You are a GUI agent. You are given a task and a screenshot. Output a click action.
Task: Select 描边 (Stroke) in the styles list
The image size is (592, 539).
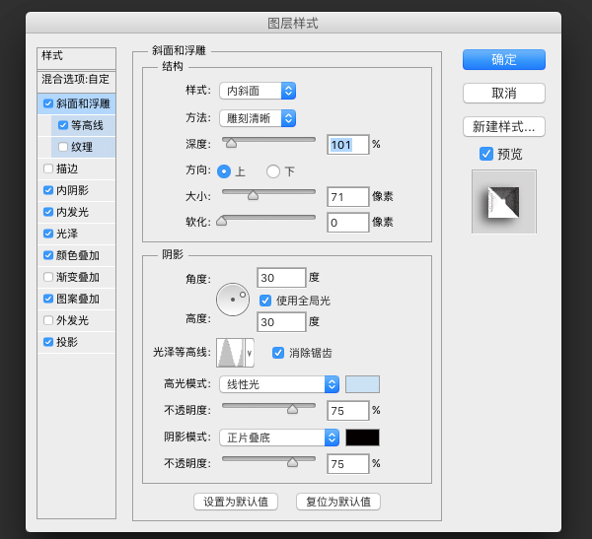pos(67,168)
